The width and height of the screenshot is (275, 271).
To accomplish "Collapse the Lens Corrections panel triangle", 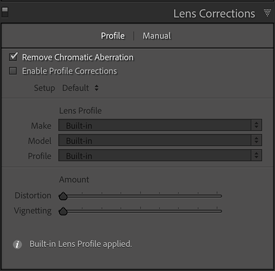I will (267, 13).
